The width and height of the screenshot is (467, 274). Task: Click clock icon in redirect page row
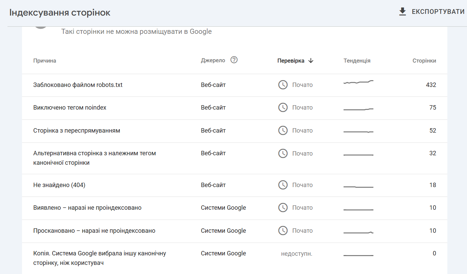pos(283,131)
